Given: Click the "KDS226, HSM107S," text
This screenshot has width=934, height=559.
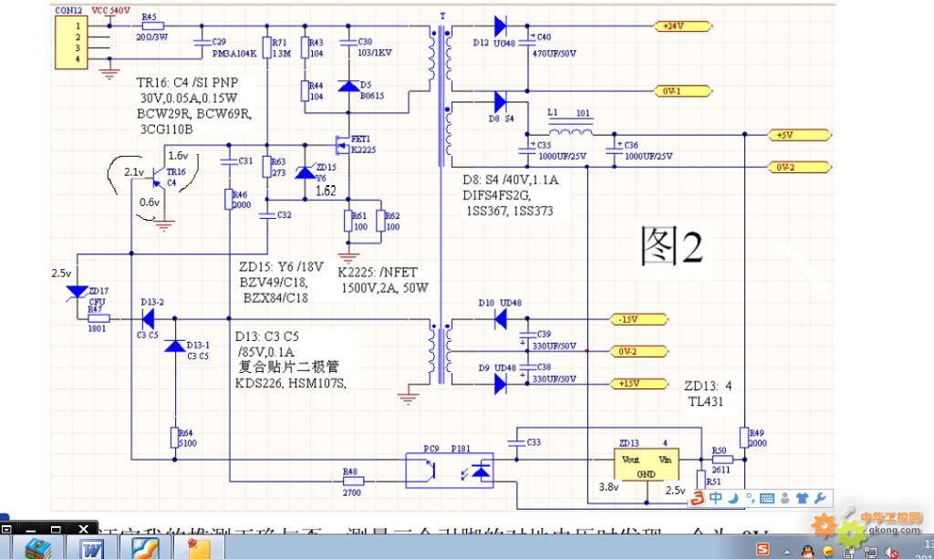Looking at the screenshot, I should click(x=291, y=383).
